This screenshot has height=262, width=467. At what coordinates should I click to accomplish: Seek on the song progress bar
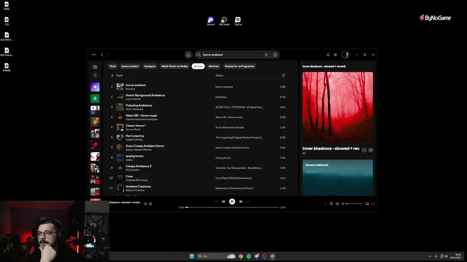pos(232,207)
